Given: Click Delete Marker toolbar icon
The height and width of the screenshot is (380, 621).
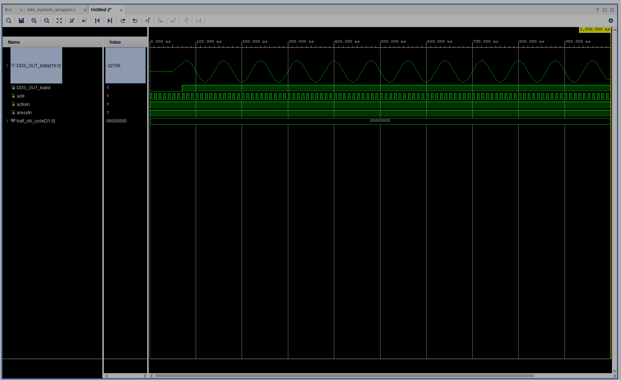Looking at the screenshot, I should (186, 21).
